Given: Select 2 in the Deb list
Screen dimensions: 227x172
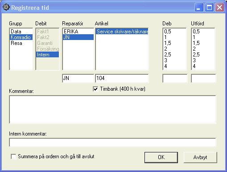Looking at the screenshot, I should (x=174, y=49).
